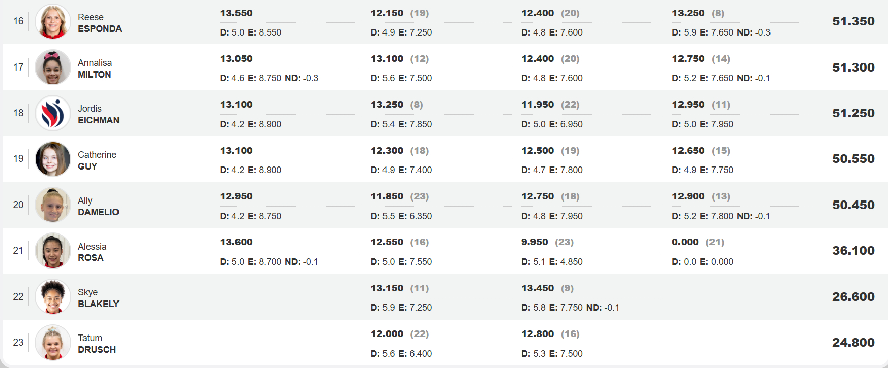Click Skye Blakely's 13.450 beam score

[x=538, y=288]
